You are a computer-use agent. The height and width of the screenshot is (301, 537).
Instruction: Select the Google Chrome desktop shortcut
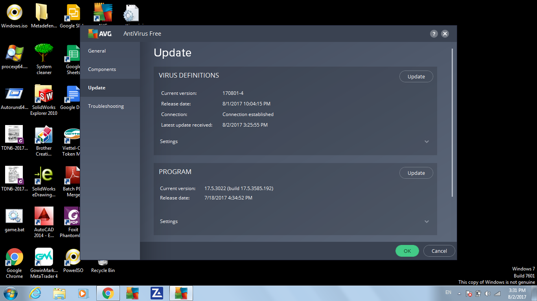click(x=15, y=263)
